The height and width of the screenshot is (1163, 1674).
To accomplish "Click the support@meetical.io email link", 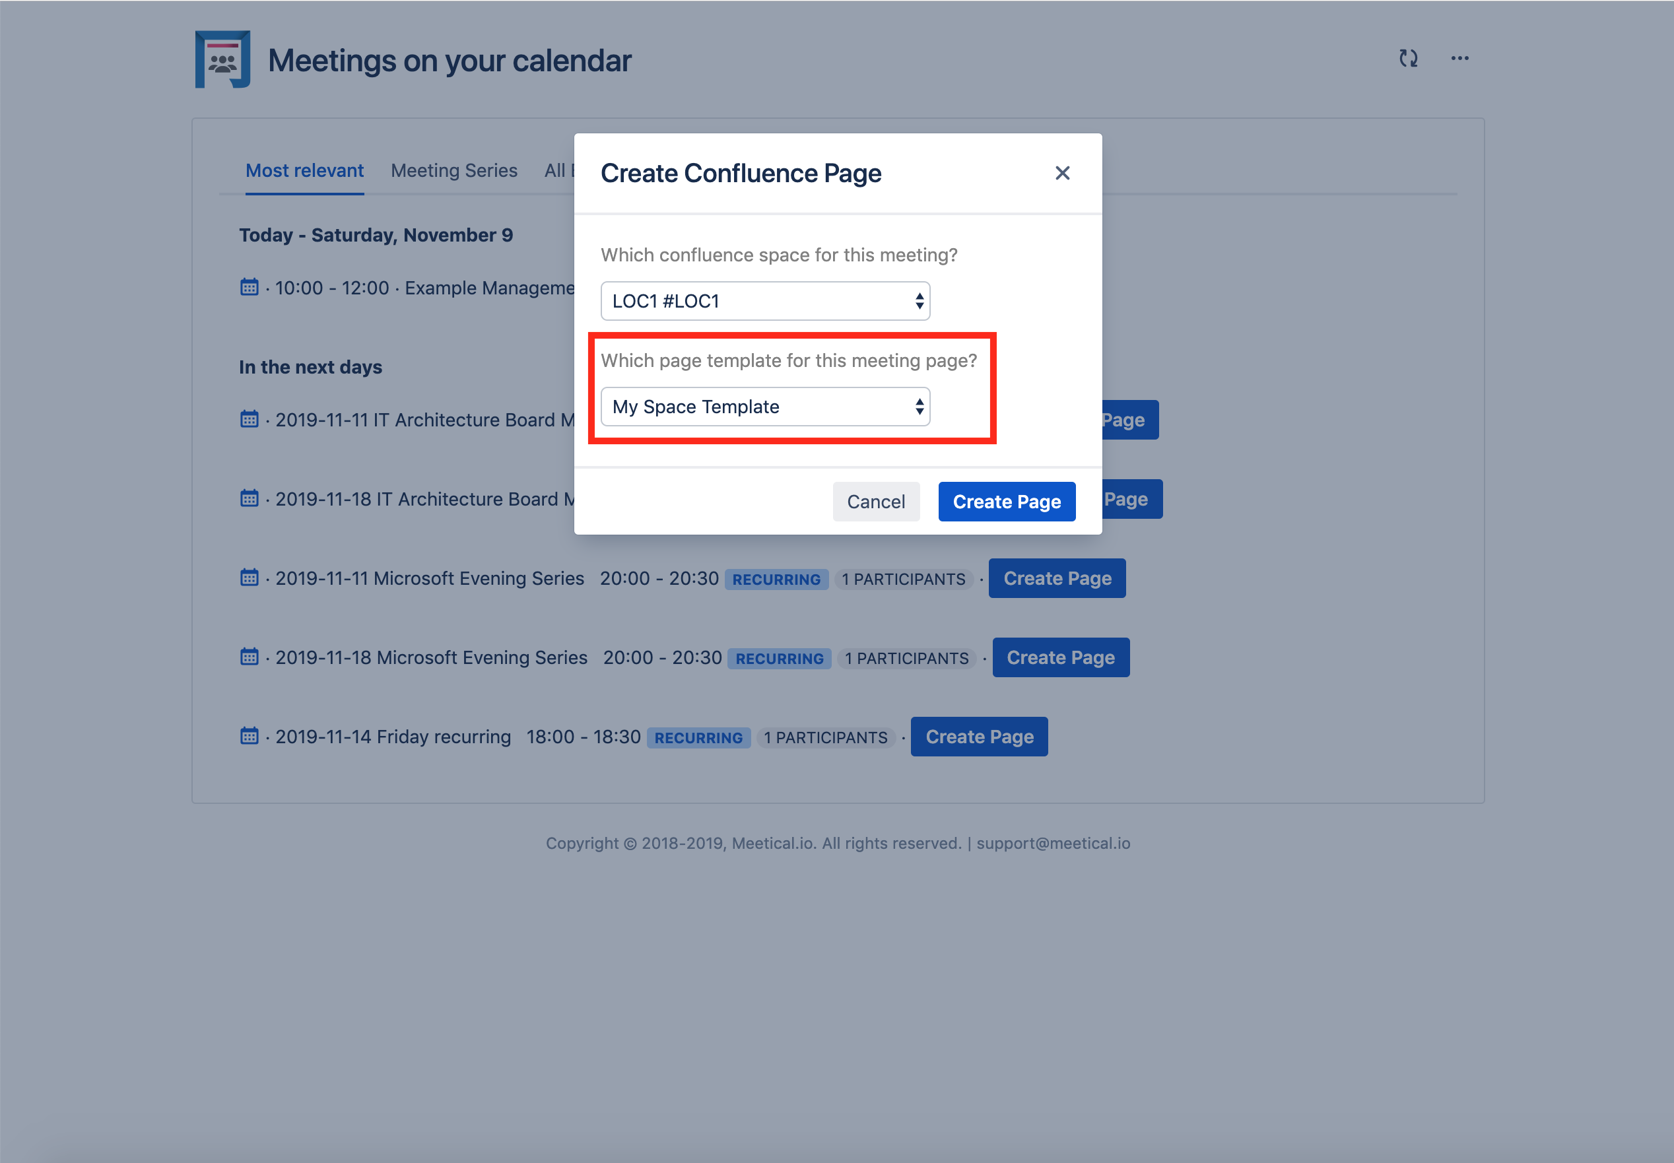I will pyautogui.click(x=1053, y=843).
